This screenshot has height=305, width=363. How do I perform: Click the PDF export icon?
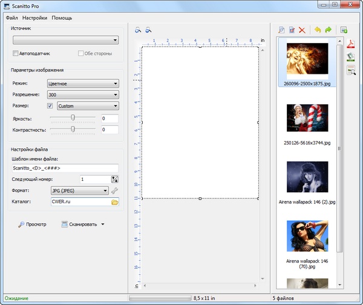pos(350,44)
